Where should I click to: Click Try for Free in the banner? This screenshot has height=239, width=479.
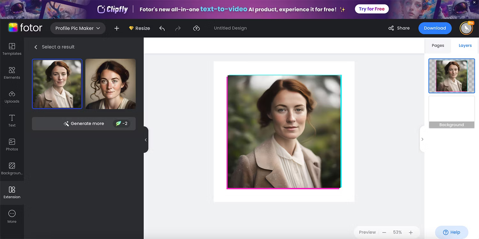tap(371, 9)
